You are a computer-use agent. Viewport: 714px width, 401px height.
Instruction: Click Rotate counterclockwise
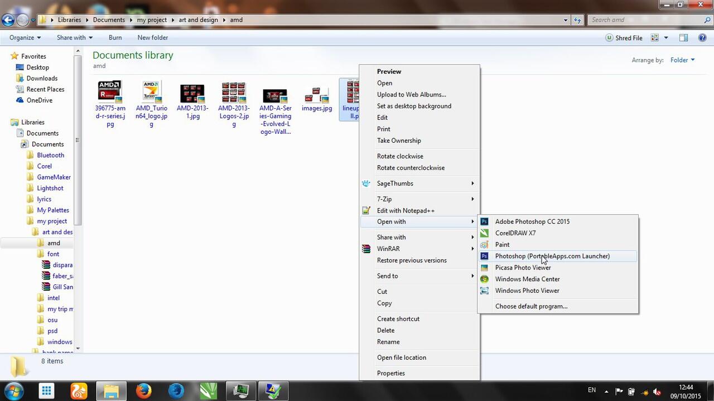(x=419, y=168)
